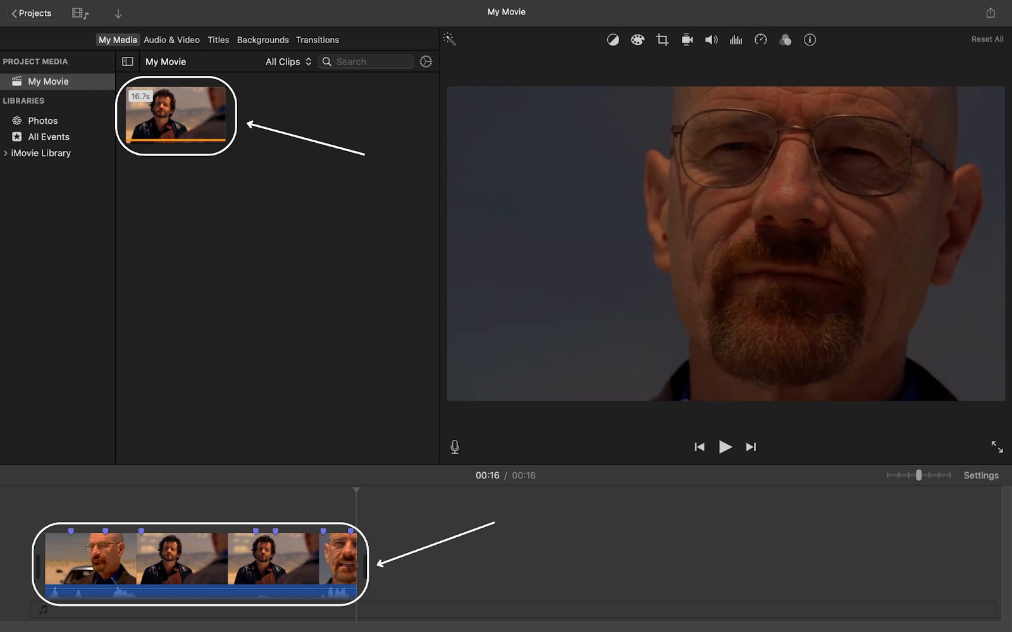This screenshot has height=632, width=1012.
Task: Click the media Search field
Action: point(367,61)
